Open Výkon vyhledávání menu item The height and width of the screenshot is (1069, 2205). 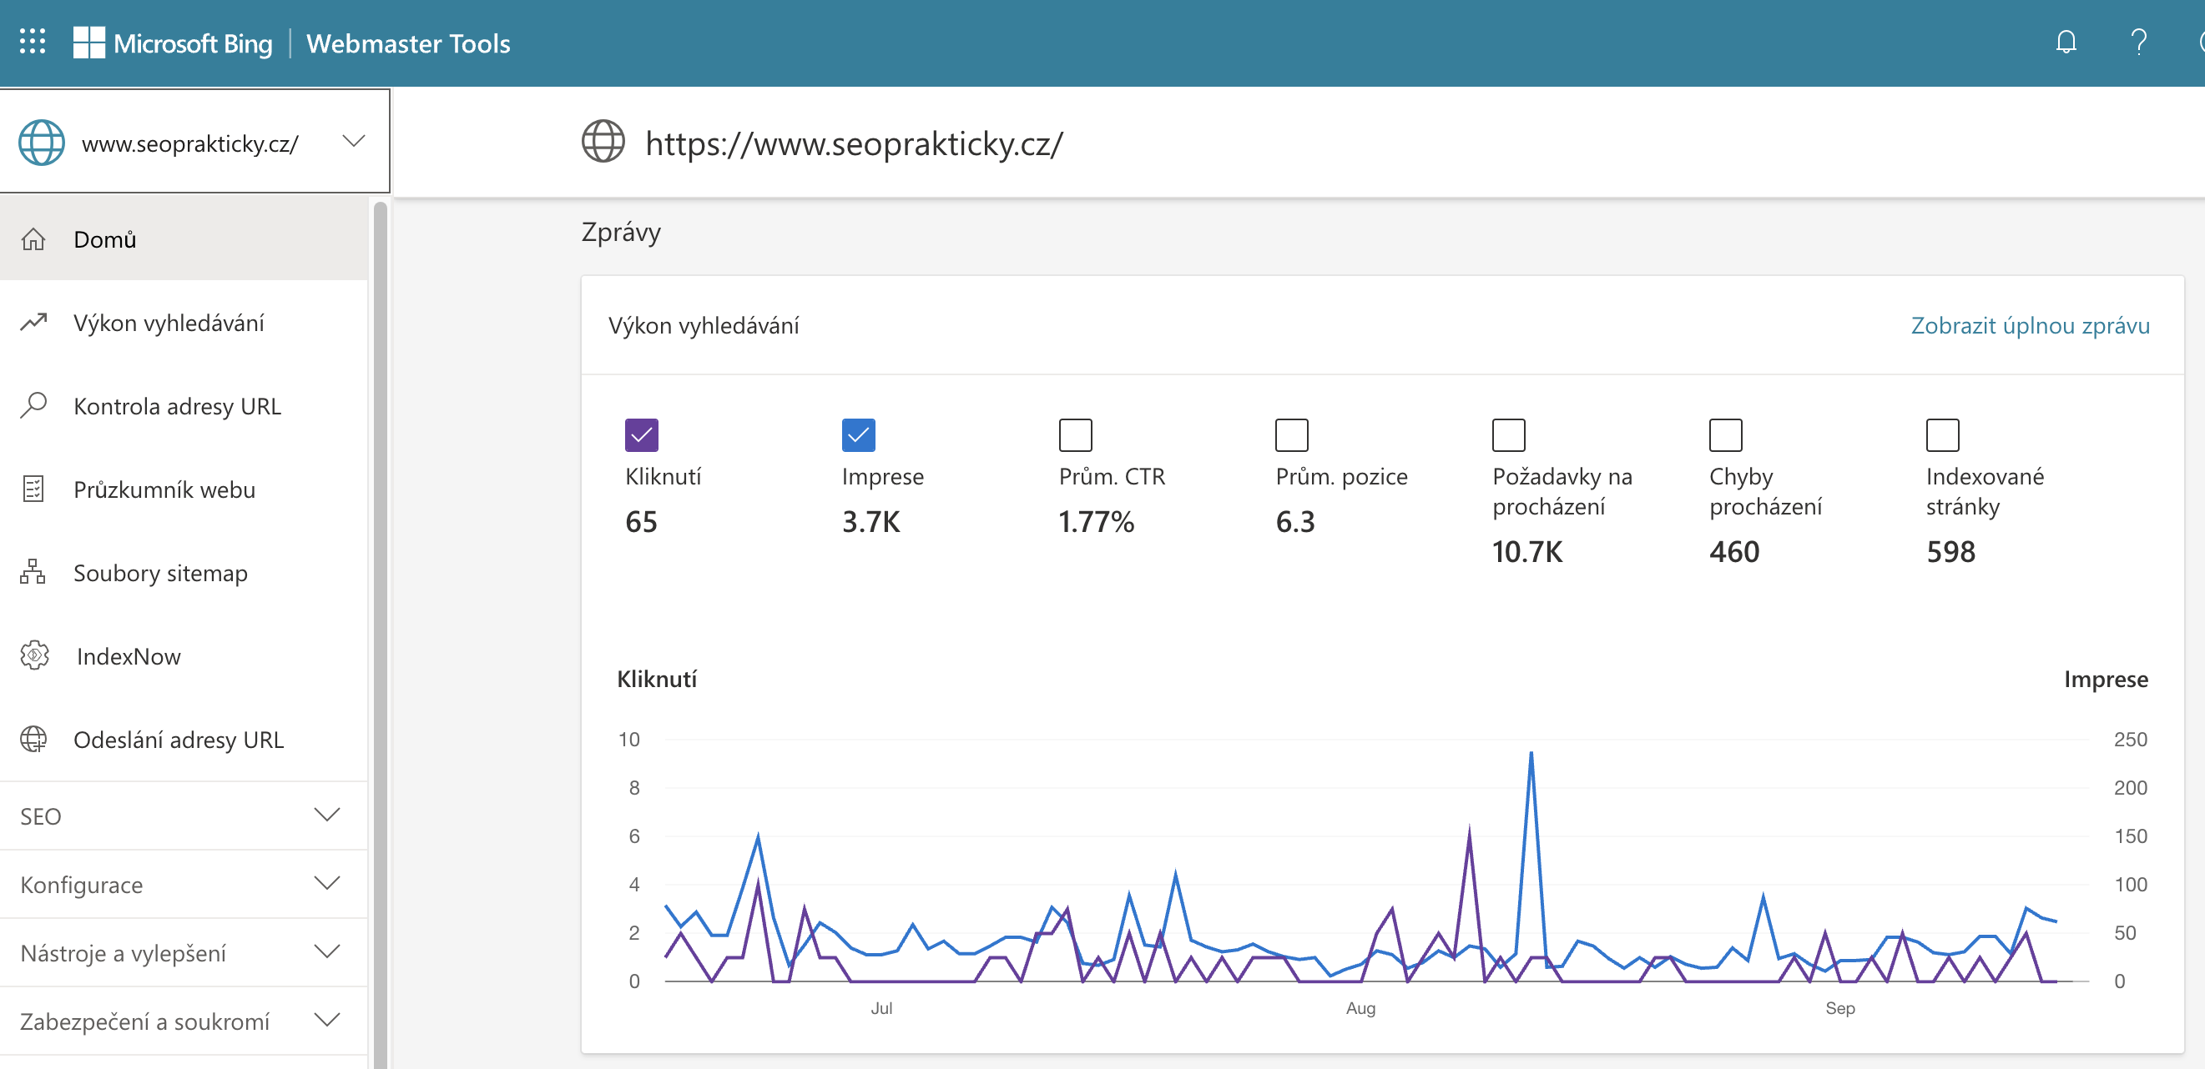183,323
